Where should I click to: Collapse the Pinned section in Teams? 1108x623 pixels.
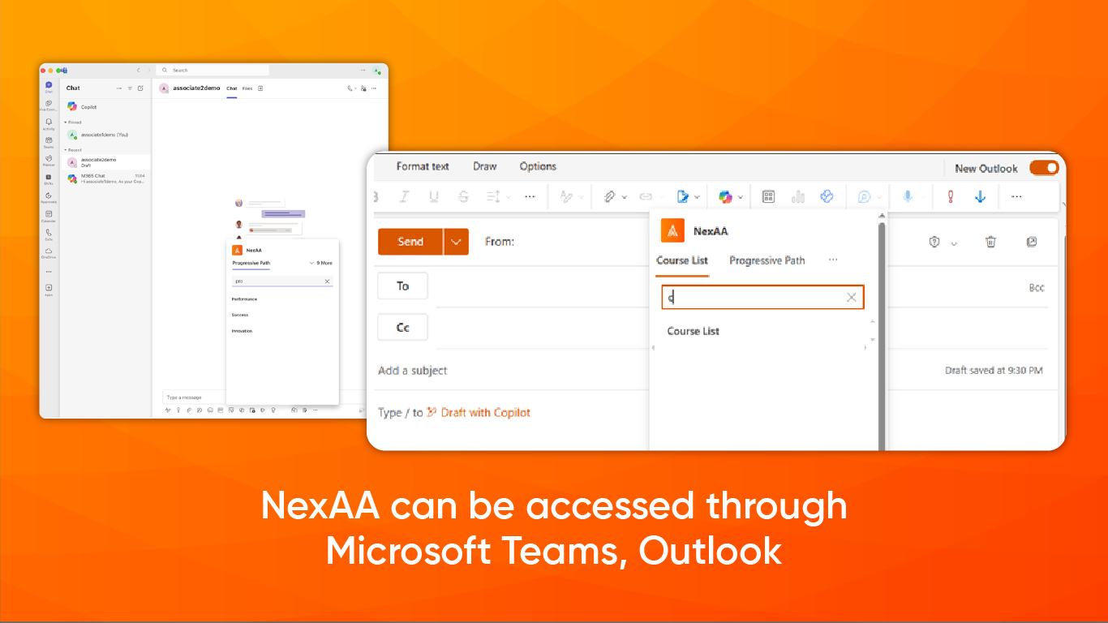click(66, 122)
